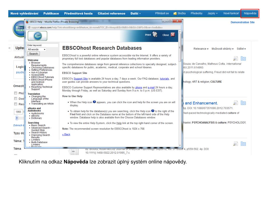Image resolution: width=265 pixels, height=199 pixels.
Task: Open Možnosti stránky dropdown
Action: tap(223, 49)
